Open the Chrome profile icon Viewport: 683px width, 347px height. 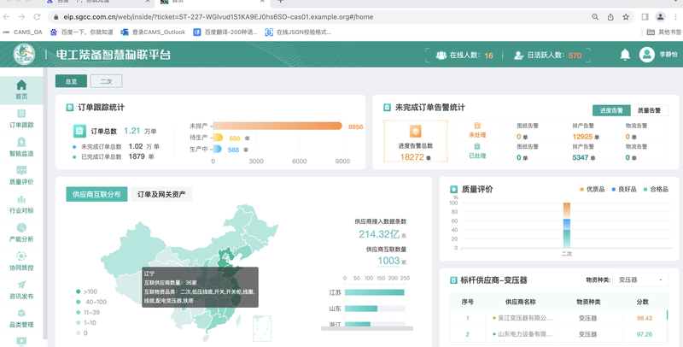[660, 17]
